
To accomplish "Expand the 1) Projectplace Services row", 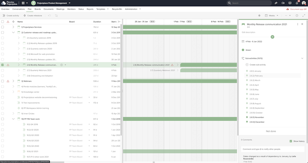I will pos(14,27).
